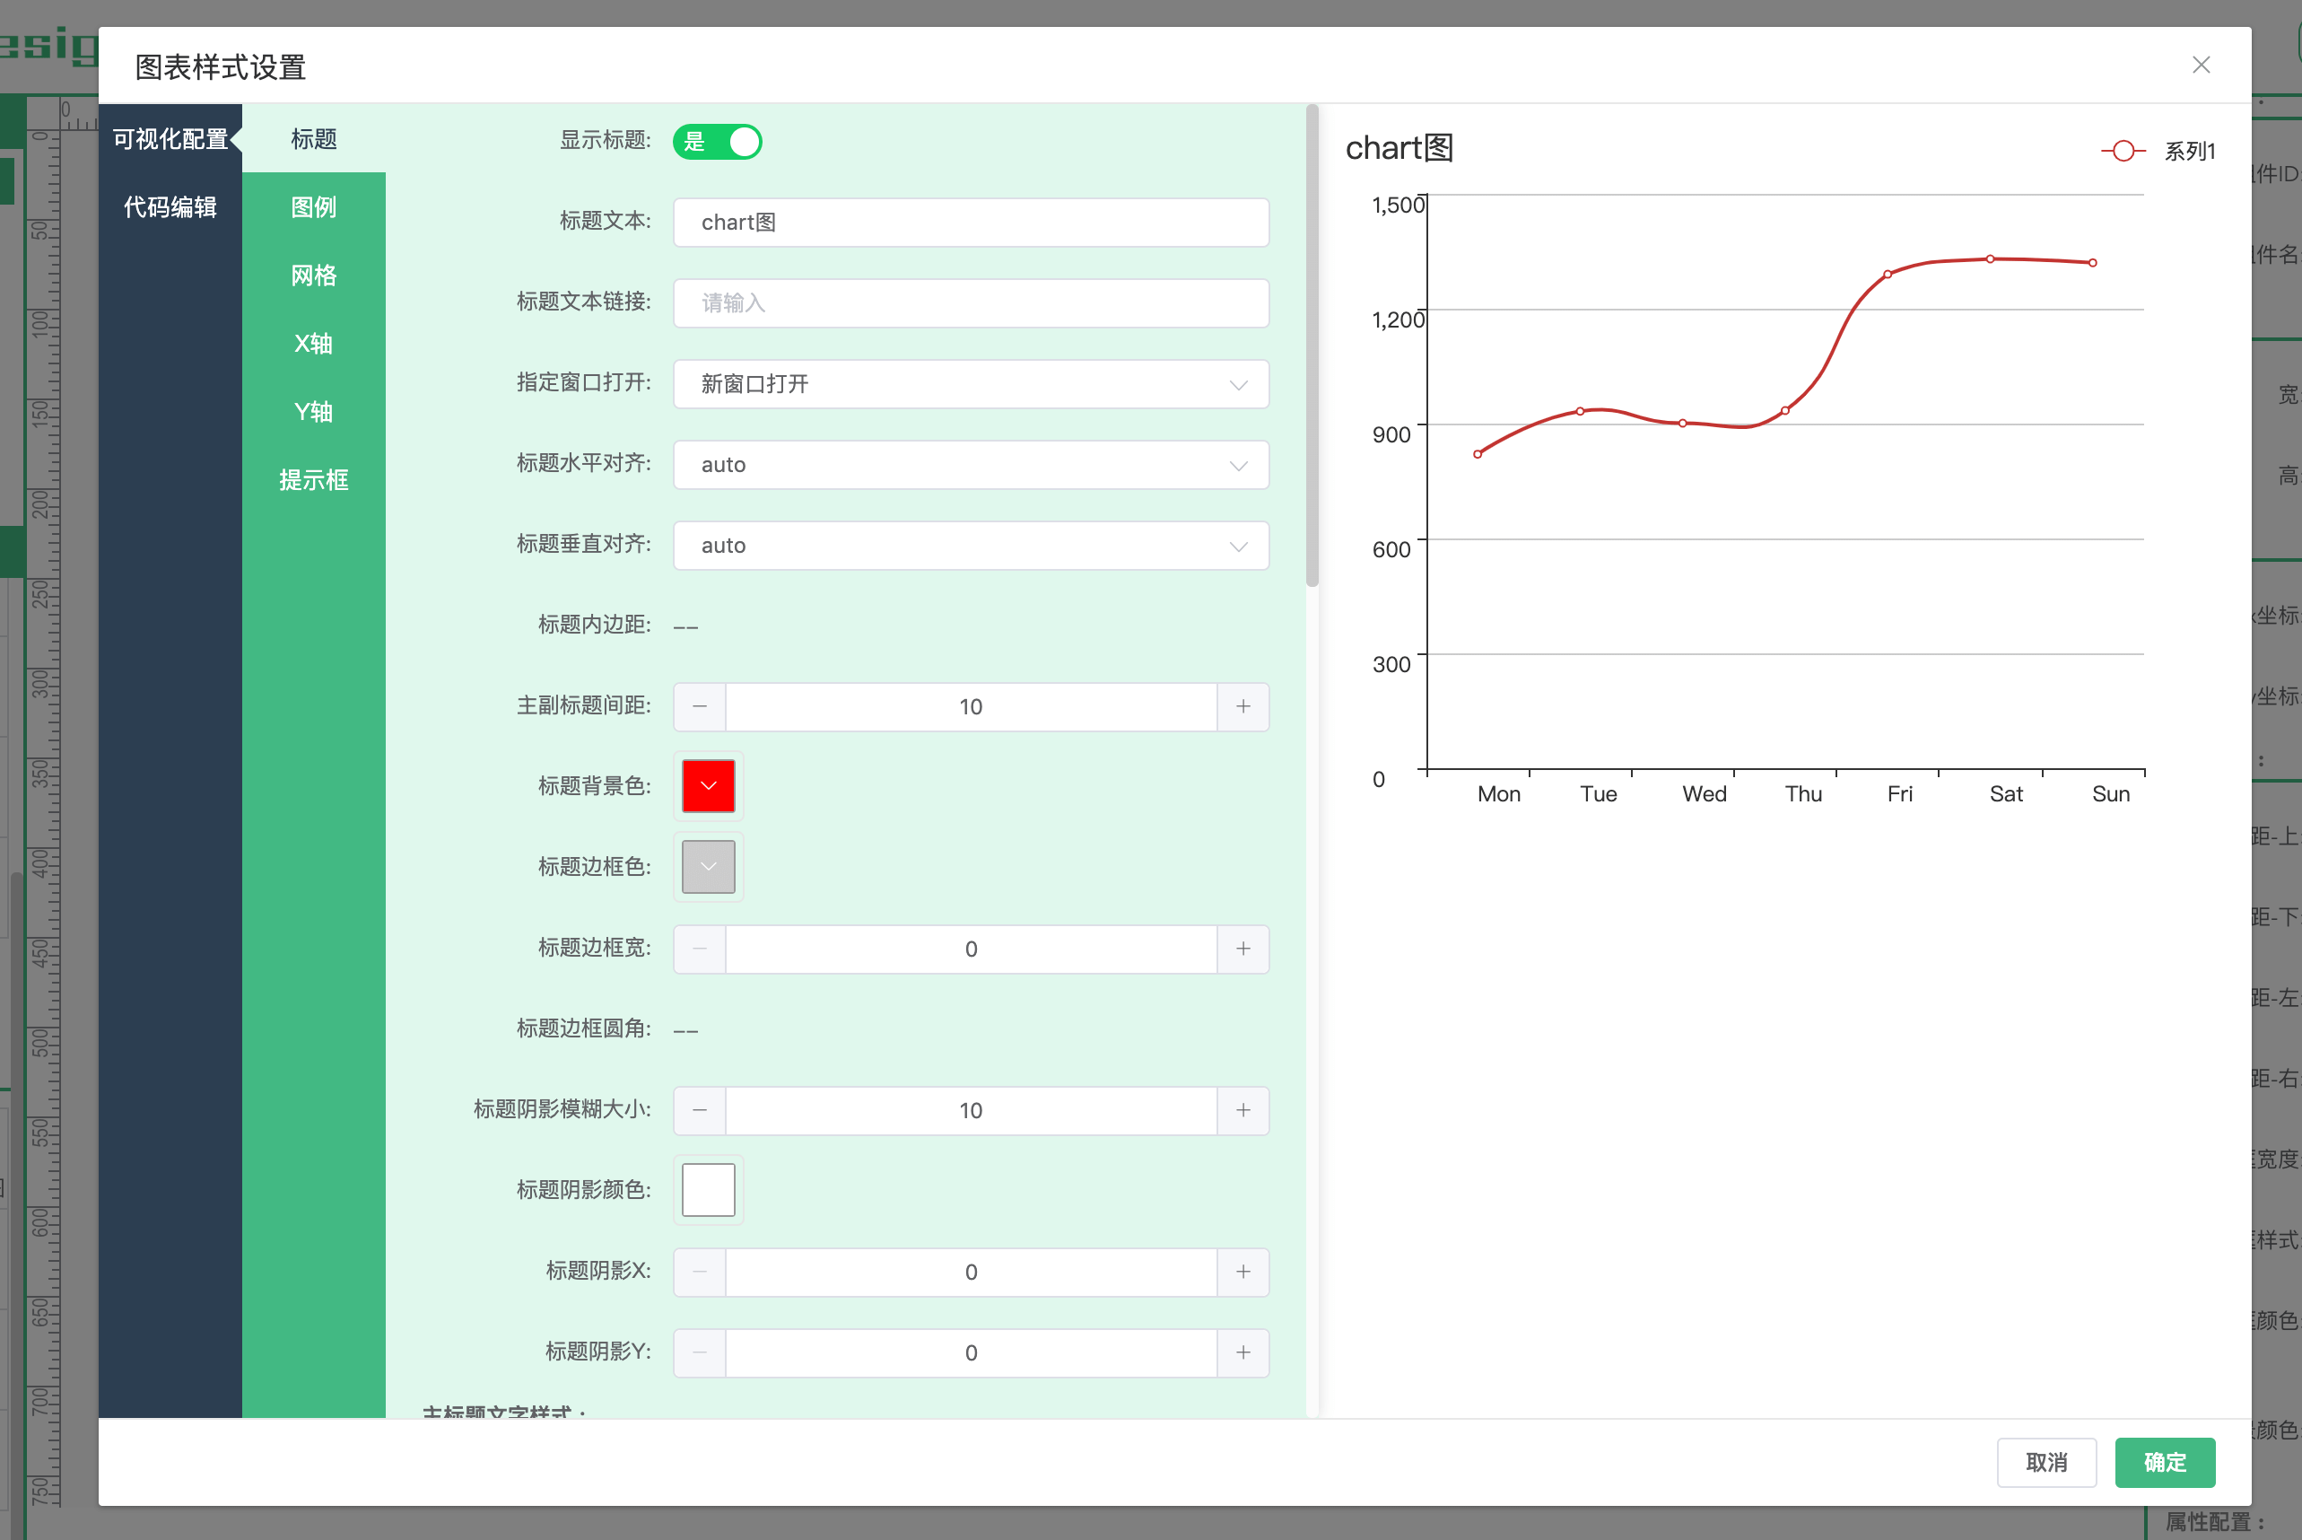Viewport: 2302px width, 1540px height.
Task: Open the 指定窗口打开 dropdown
Action: 970,384
